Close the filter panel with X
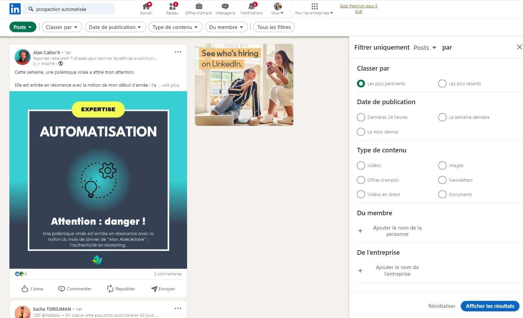 tap(519, 47)
